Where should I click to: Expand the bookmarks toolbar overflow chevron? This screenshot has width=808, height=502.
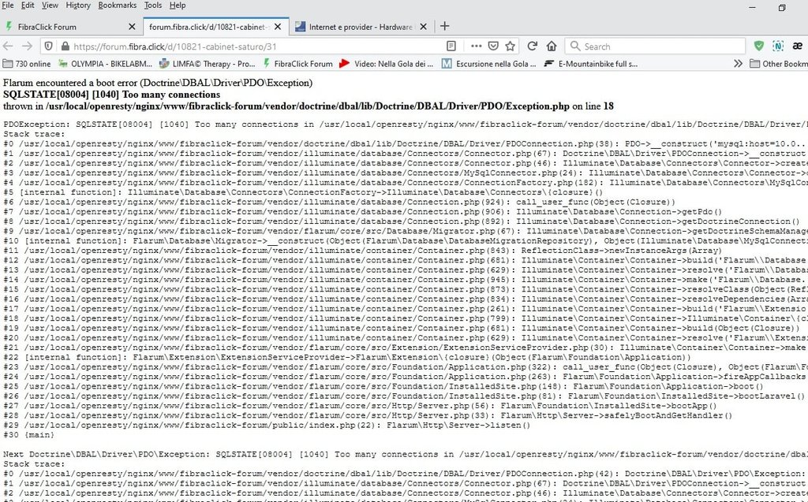738,64
